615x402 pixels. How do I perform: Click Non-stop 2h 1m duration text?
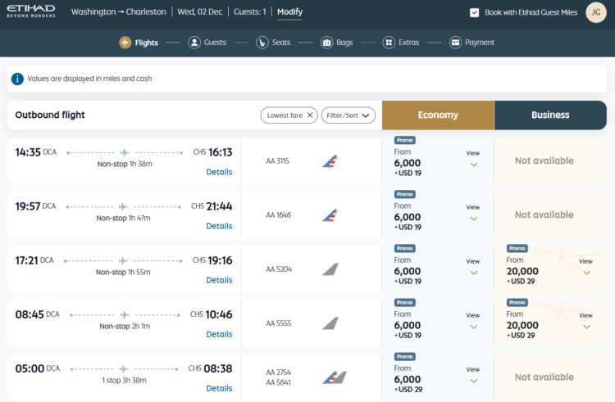(x=125, y=326)
